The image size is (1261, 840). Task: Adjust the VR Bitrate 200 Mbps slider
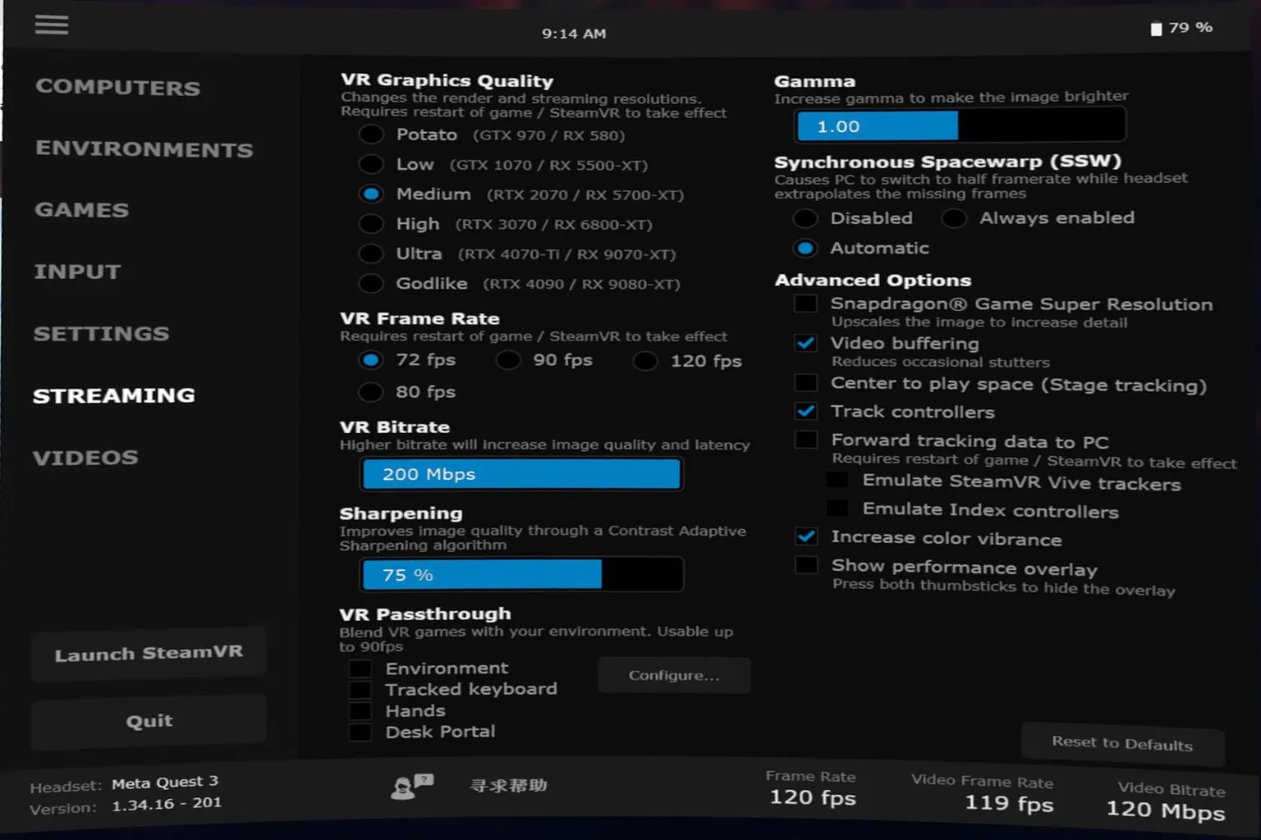(521, 474)
